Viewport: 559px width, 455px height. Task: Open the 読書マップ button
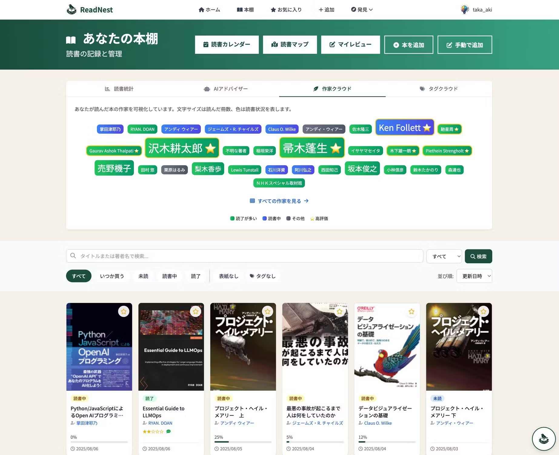click(x=290, y=45)
